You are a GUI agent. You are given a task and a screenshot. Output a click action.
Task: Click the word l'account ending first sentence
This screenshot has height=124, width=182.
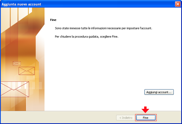point(146,28)
